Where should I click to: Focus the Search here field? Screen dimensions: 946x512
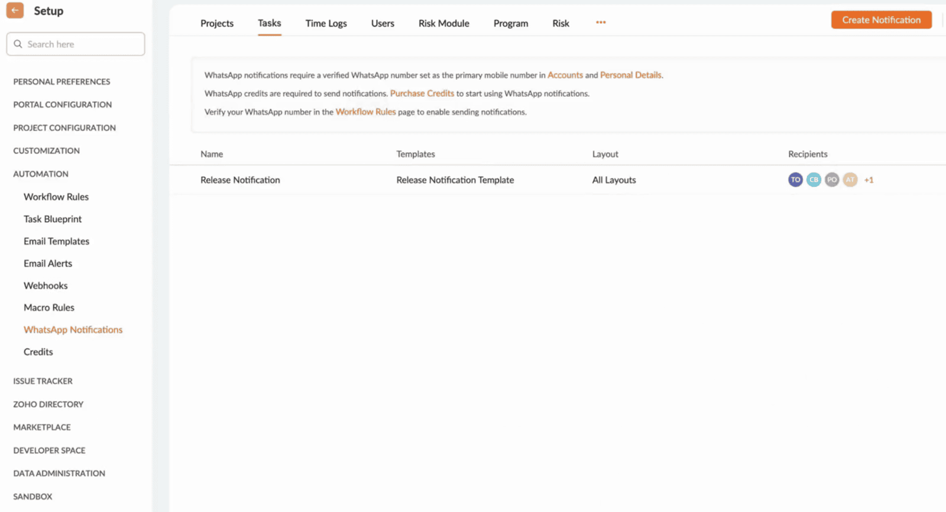click(x=76, y=44)
